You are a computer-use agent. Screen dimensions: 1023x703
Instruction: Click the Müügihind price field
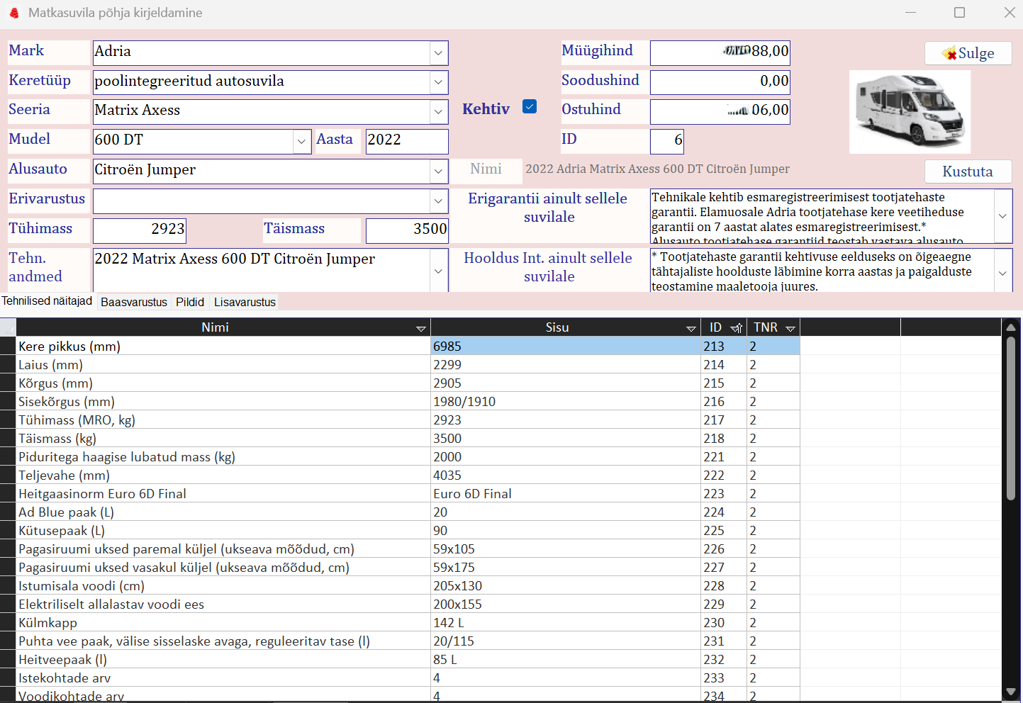point(720,52)
